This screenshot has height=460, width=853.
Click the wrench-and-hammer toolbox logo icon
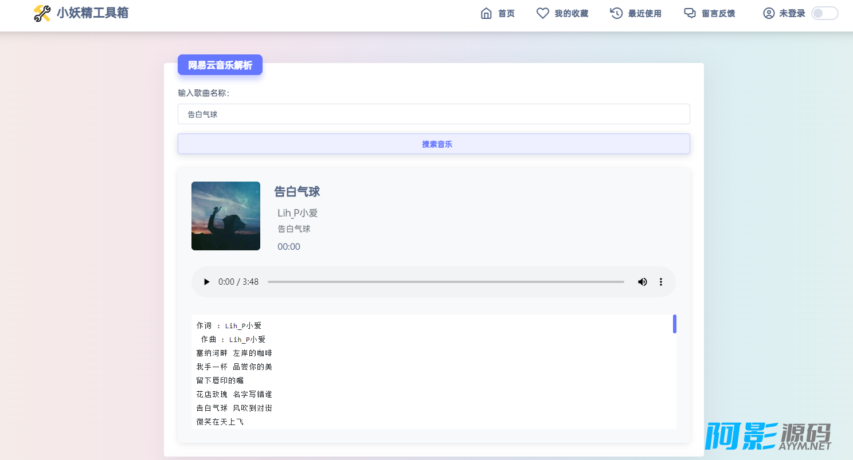[42, 13]
